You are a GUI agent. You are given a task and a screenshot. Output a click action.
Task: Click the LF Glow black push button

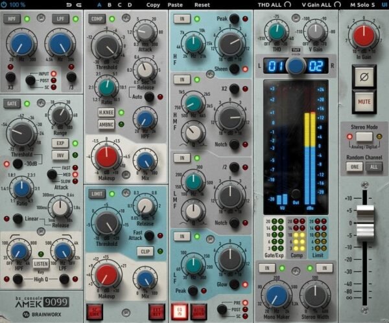point(234,284)
